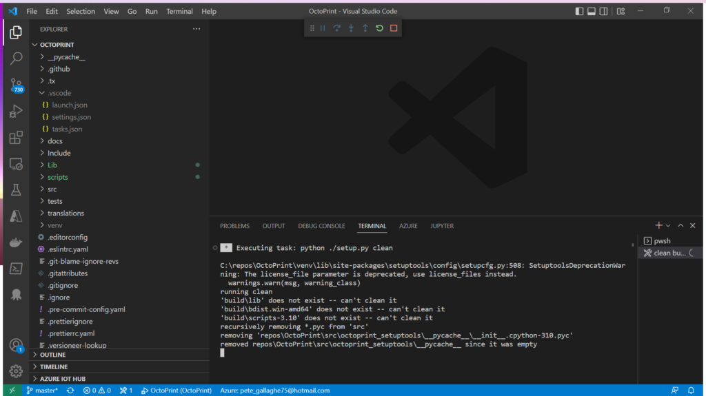
Task: Switch to the OUTPUT tab
Action: [274, 226]
